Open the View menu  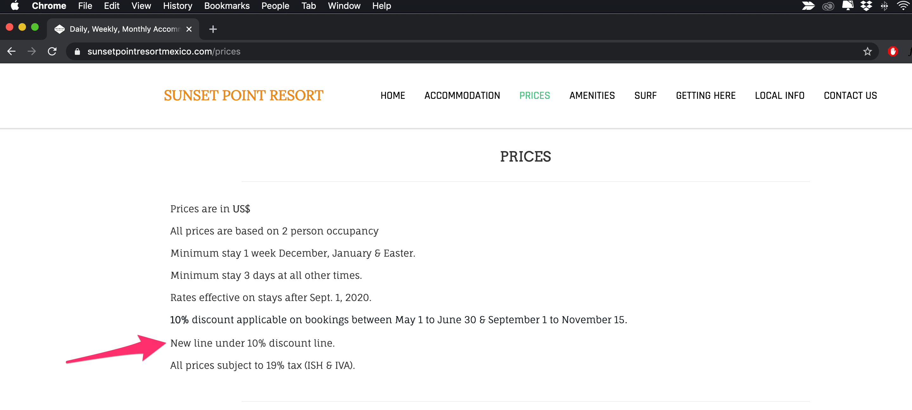(x=141, y=6)
